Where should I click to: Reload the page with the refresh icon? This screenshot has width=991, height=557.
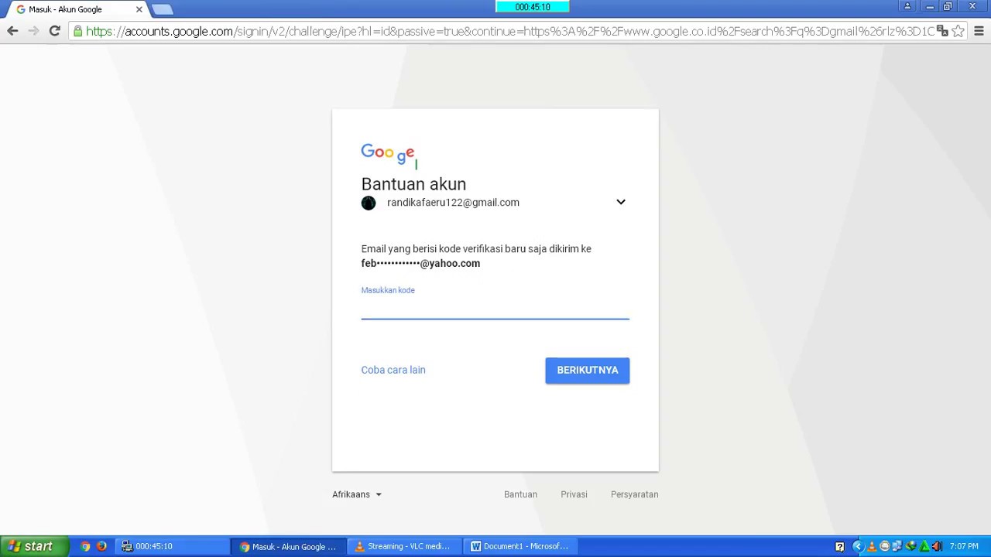(x=54, y=31)
